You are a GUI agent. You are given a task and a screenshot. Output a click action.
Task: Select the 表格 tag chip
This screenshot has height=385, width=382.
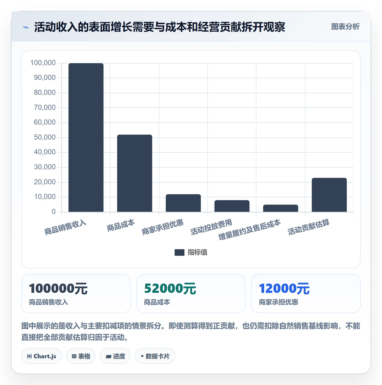(x=81, y=356)
